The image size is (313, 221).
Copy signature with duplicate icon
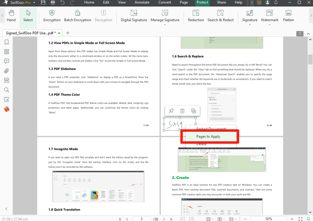194,111
